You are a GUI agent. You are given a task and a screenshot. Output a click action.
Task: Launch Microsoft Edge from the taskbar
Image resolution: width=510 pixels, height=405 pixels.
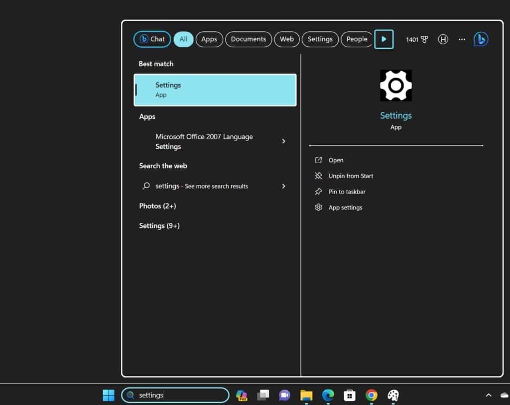coord(327,395)
